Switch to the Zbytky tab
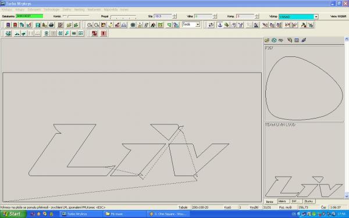The height and width of the screenshot is (218, 349). click(x=309, y=201)
